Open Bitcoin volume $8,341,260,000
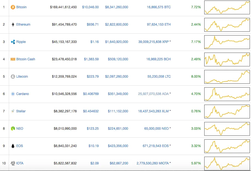This screenshot has height=171, width=251. point(117,7)
